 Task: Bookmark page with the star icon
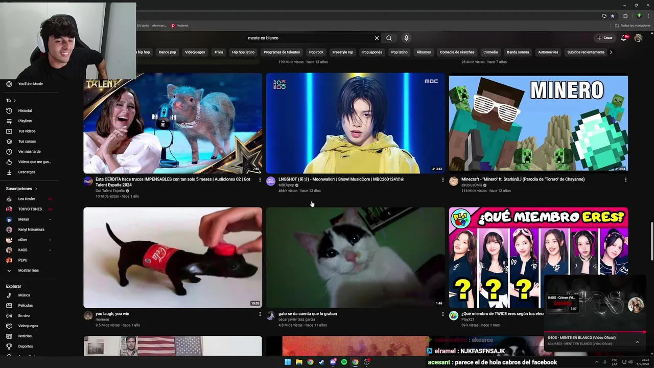tap(613, 16)
